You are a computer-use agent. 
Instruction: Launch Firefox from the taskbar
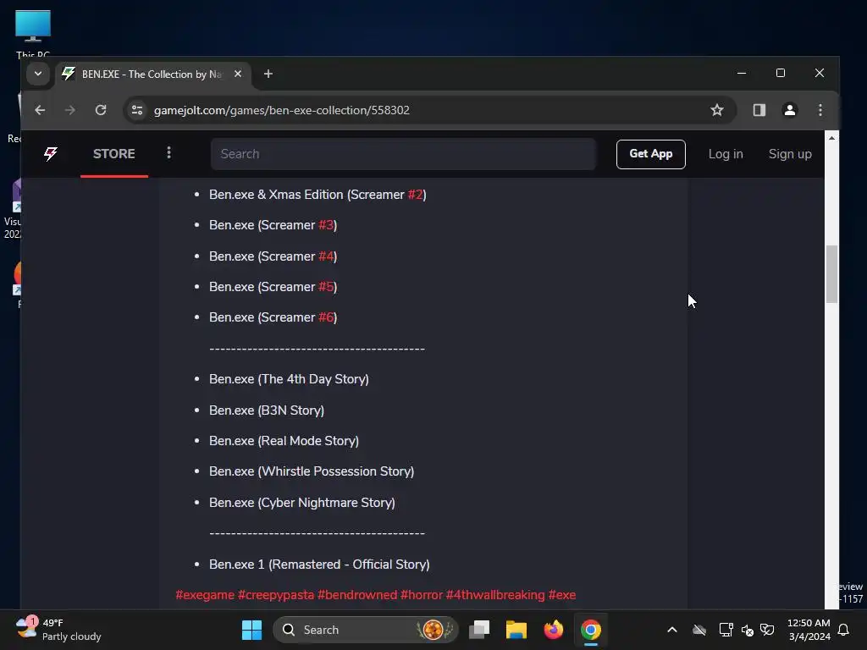pyautogui.click(x=553, y=630)
